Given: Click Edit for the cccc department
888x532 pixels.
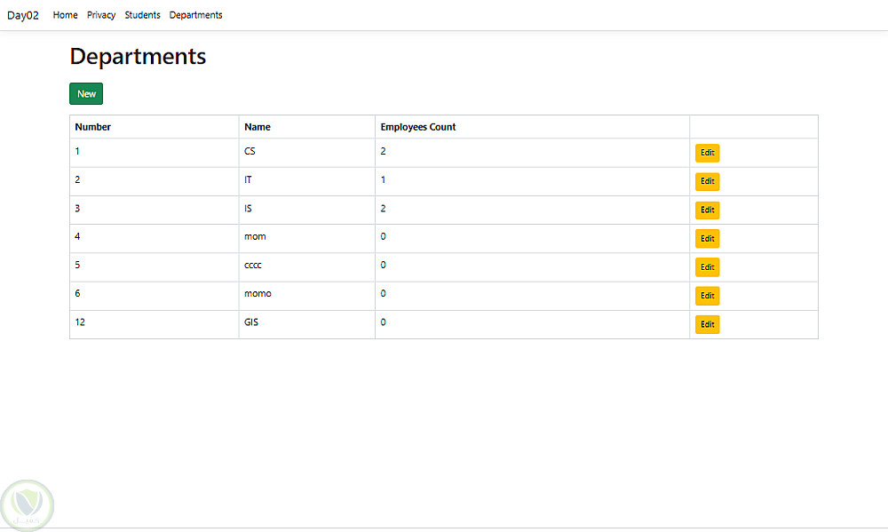Looking at the screenshot, I should coord(707,266).
